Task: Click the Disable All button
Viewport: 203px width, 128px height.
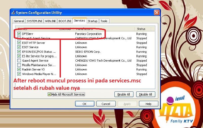Action: 145,94
